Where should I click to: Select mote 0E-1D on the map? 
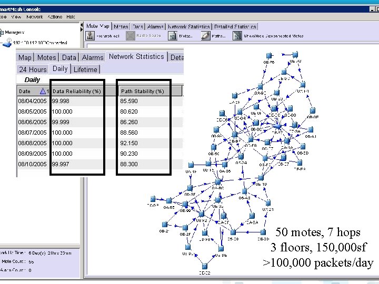(x=261, y=178)
